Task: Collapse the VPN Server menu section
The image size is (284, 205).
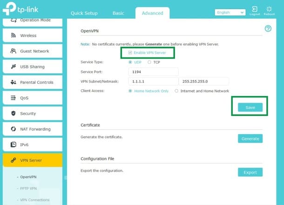Action: coord(33,160)
